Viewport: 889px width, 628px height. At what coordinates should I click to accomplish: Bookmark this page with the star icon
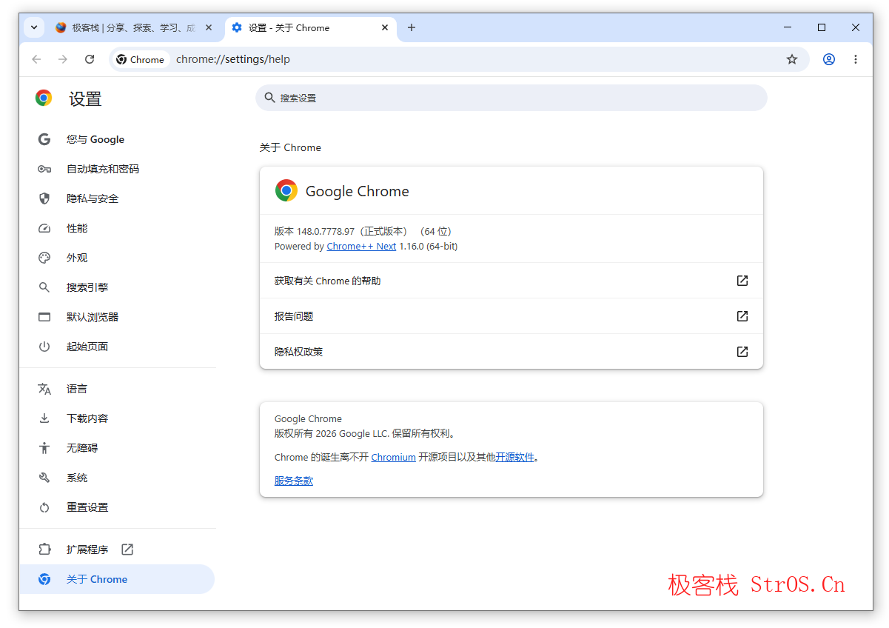click(792, 59)
